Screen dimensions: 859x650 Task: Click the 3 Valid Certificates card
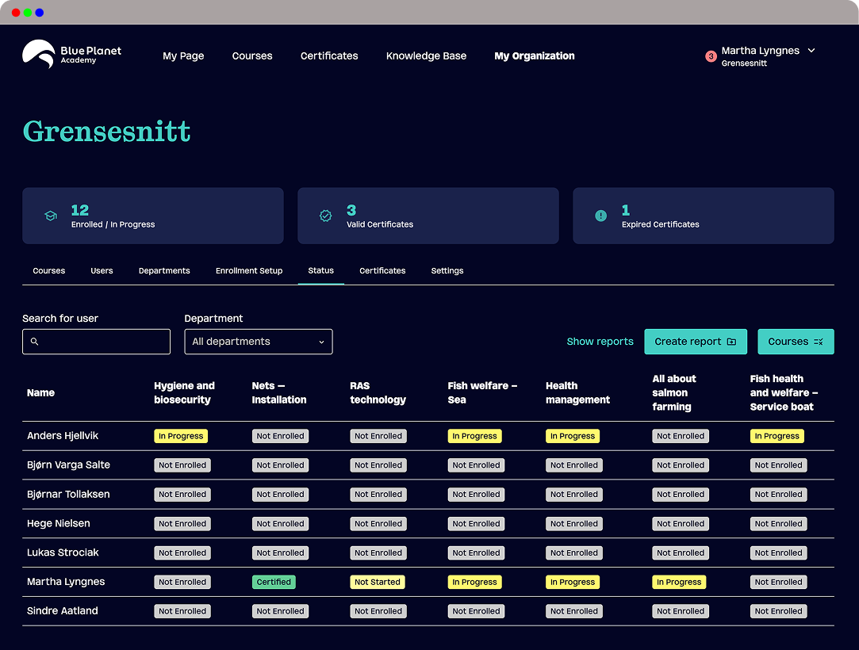click(x=428, y=216)
